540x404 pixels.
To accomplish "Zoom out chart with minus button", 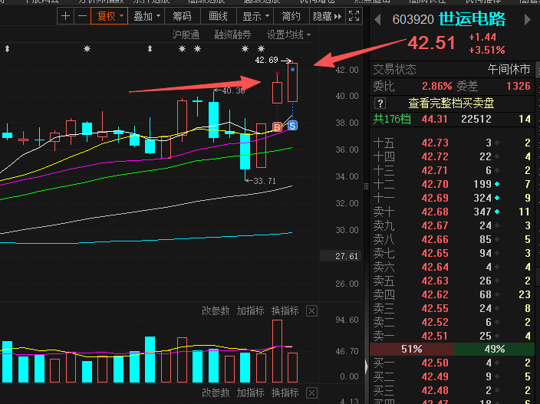I will pyautogui.click(x=82, y=16).
